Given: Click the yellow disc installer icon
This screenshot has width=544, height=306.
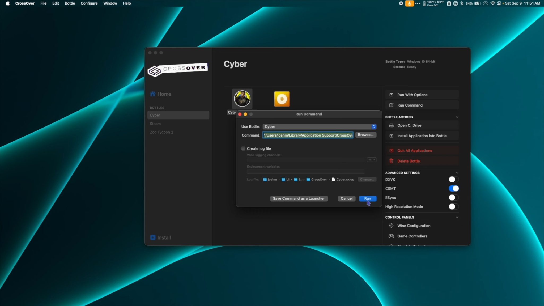Looking at the screenshot, I should [282, 99].
